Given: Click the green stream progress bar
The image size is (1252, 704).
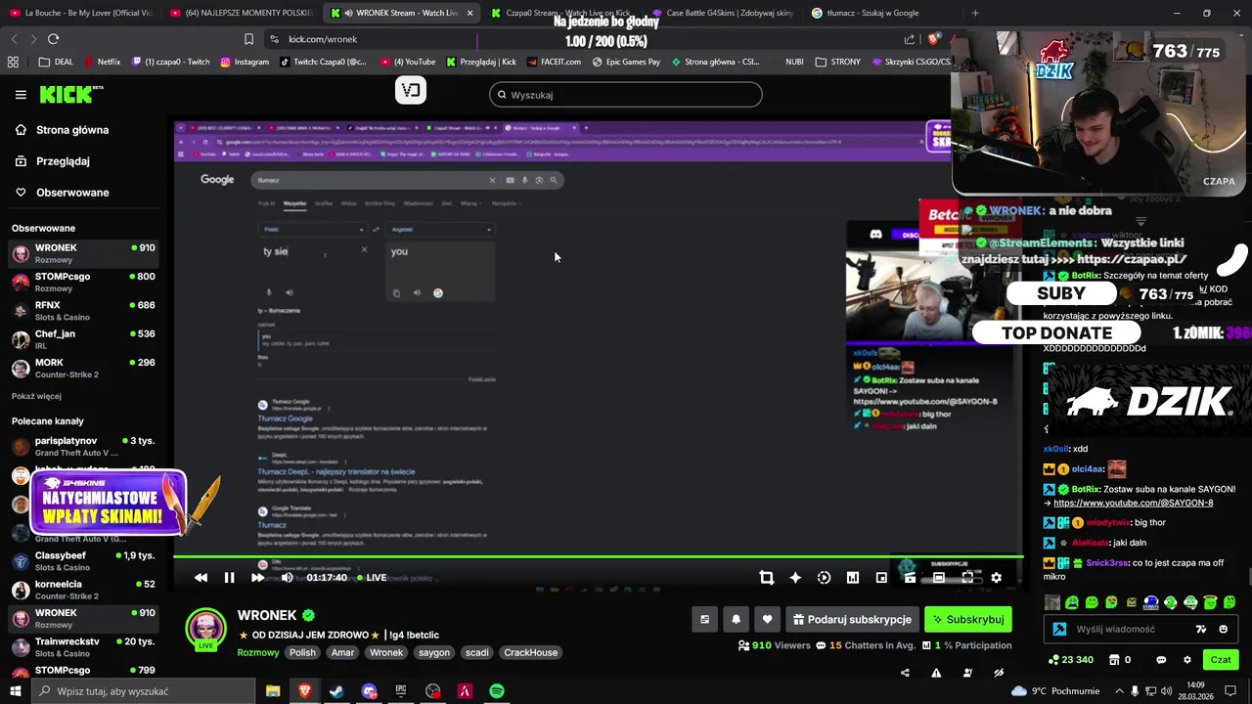Looking at the screenshot, I should click(599, 557).
